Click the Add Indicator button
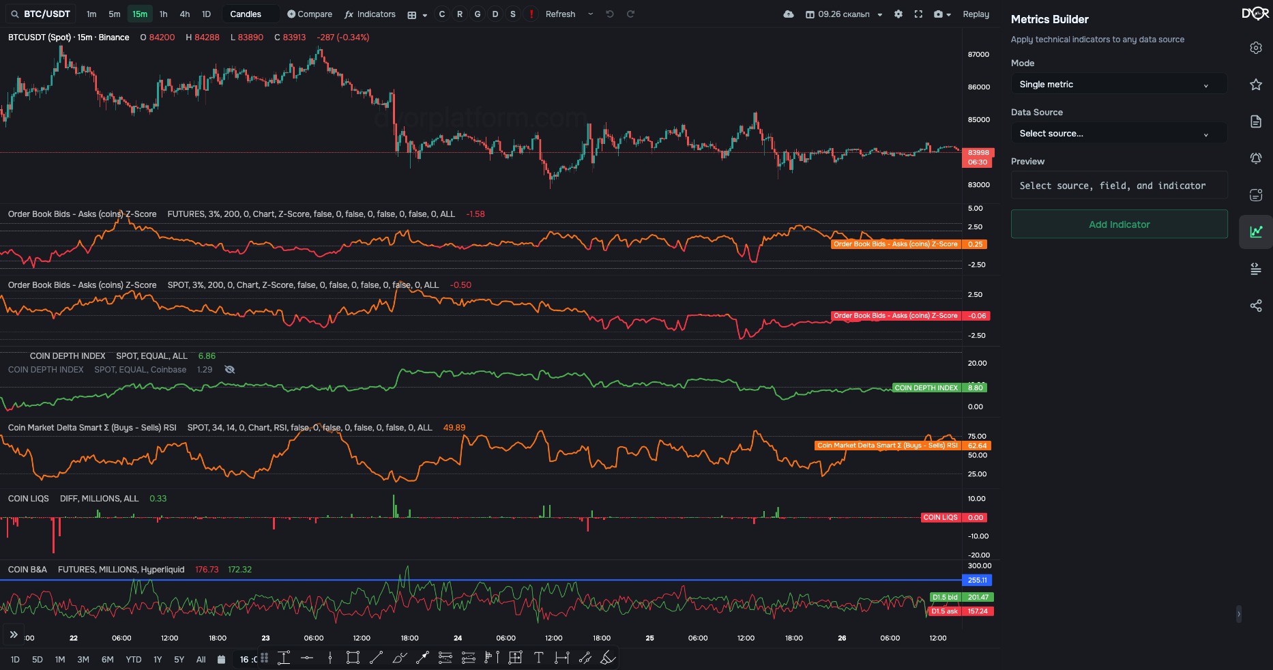Viewport: 1273px width, 670px height. (x=1119, y=224)
